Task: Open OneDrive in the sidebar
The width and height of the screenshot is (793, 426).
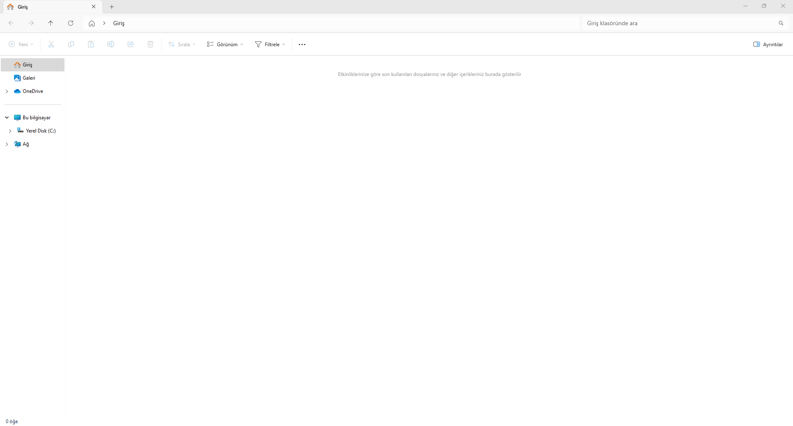Action: click(33, 91)
